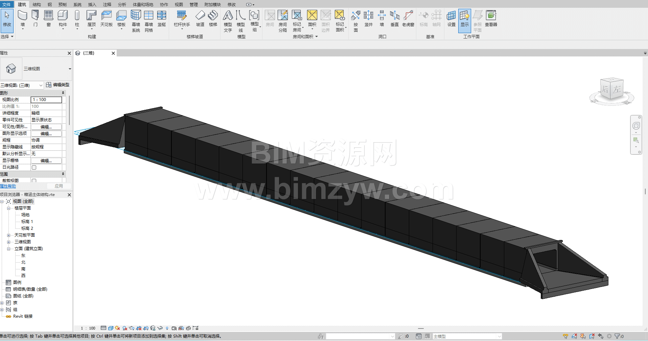Switch to the 视图 ribbon tab

[x=179, y=4]
